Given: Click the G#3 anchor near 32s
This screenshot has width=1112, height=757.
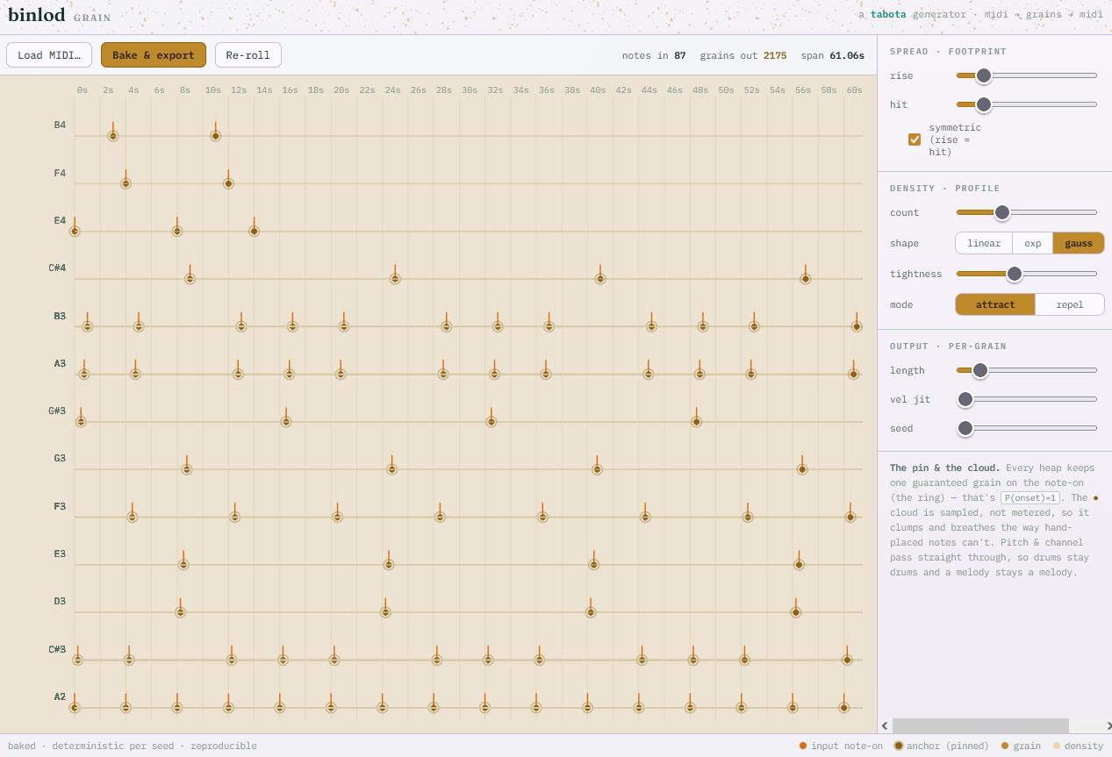Looking at the screenshot, I should pos(491,422).
